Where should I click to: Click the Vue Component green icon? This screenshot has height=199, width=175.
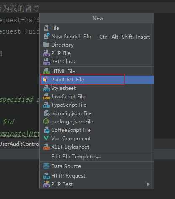(x=46, y=138)
